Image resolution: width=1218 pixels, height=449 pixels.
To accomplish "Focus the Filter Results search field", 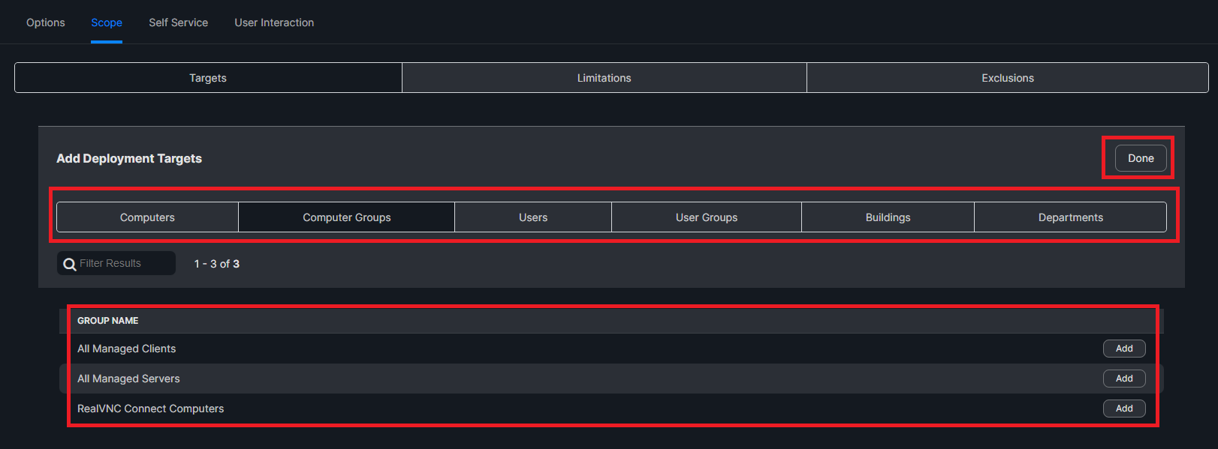I will pyautogui.click(x=124, y=264).
